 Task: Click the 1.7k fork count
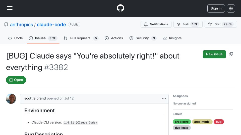(195, 24)
